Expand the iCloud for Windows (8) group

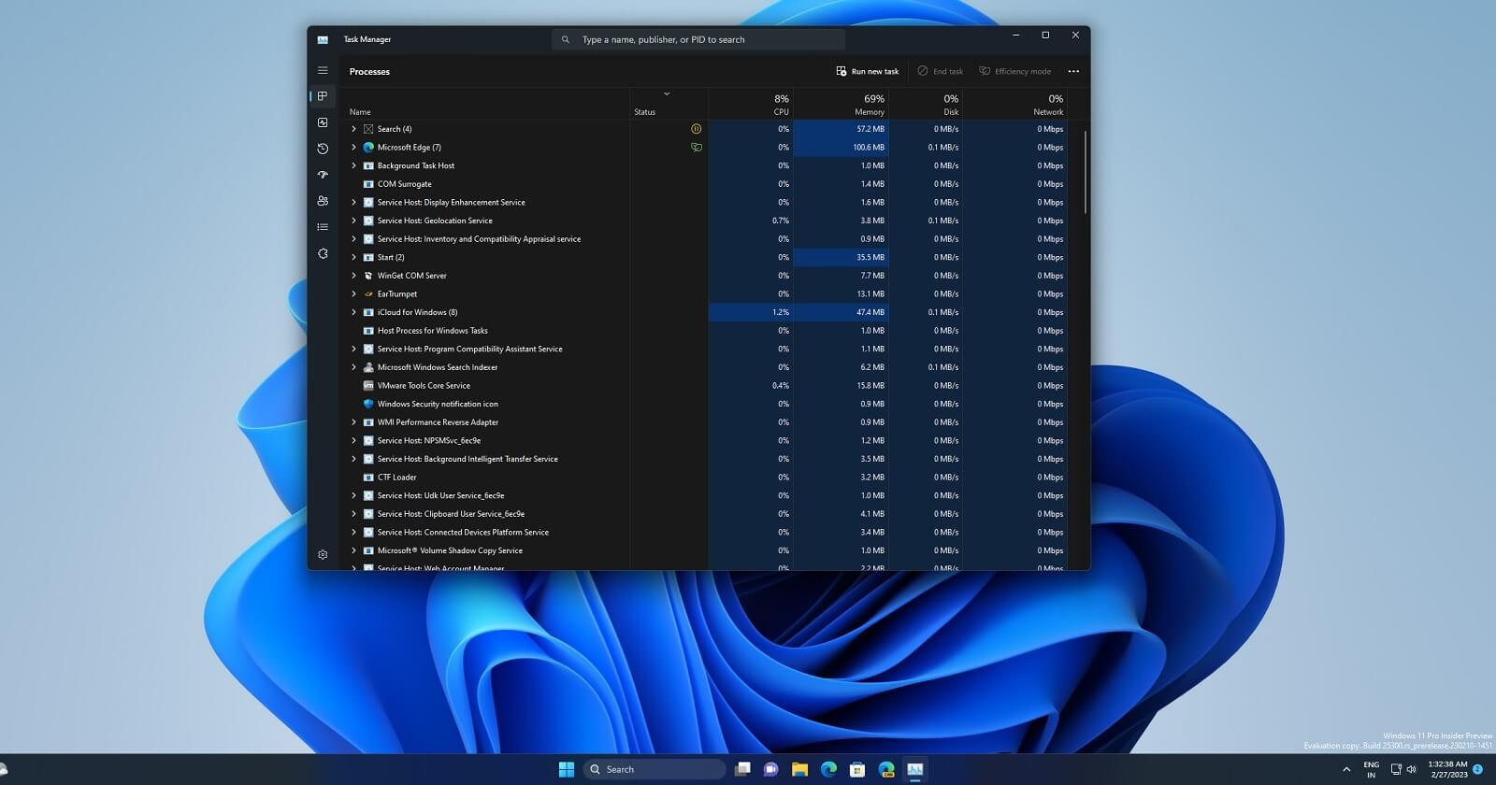click(353, 312)
